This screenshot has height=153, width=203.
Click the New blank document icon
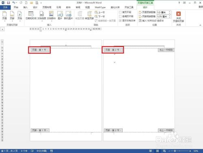[26, 3]
